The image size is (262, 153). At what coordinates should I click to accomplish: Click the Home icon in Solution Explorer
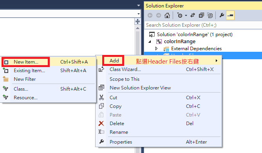pos(167,15)
